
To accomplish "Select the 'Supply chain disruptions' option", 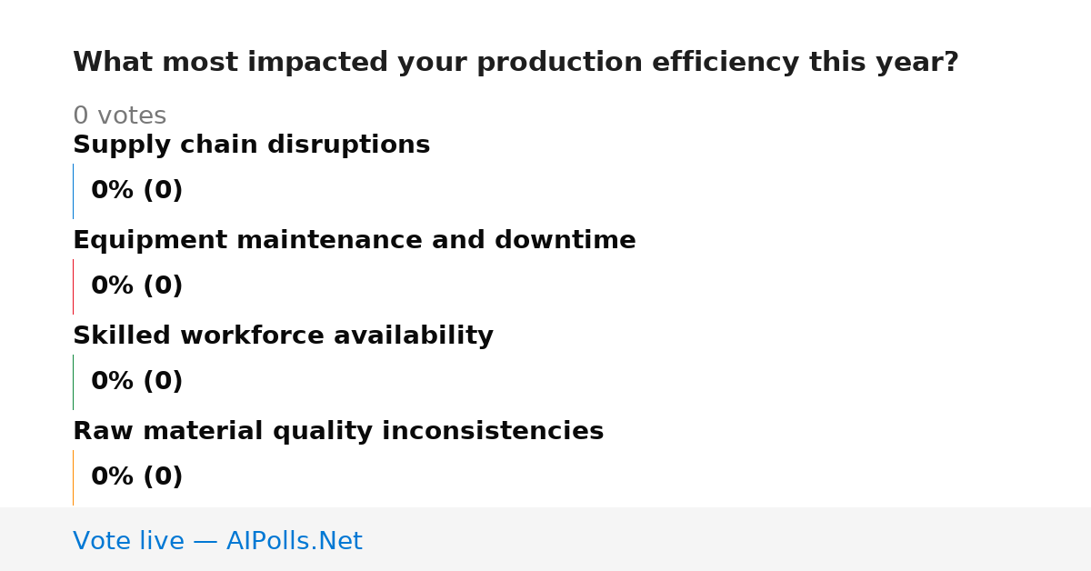I will tap(251, 145).
